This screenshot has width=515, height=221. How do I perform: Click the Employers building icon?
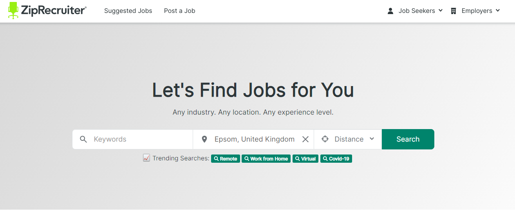click(454, 11)
